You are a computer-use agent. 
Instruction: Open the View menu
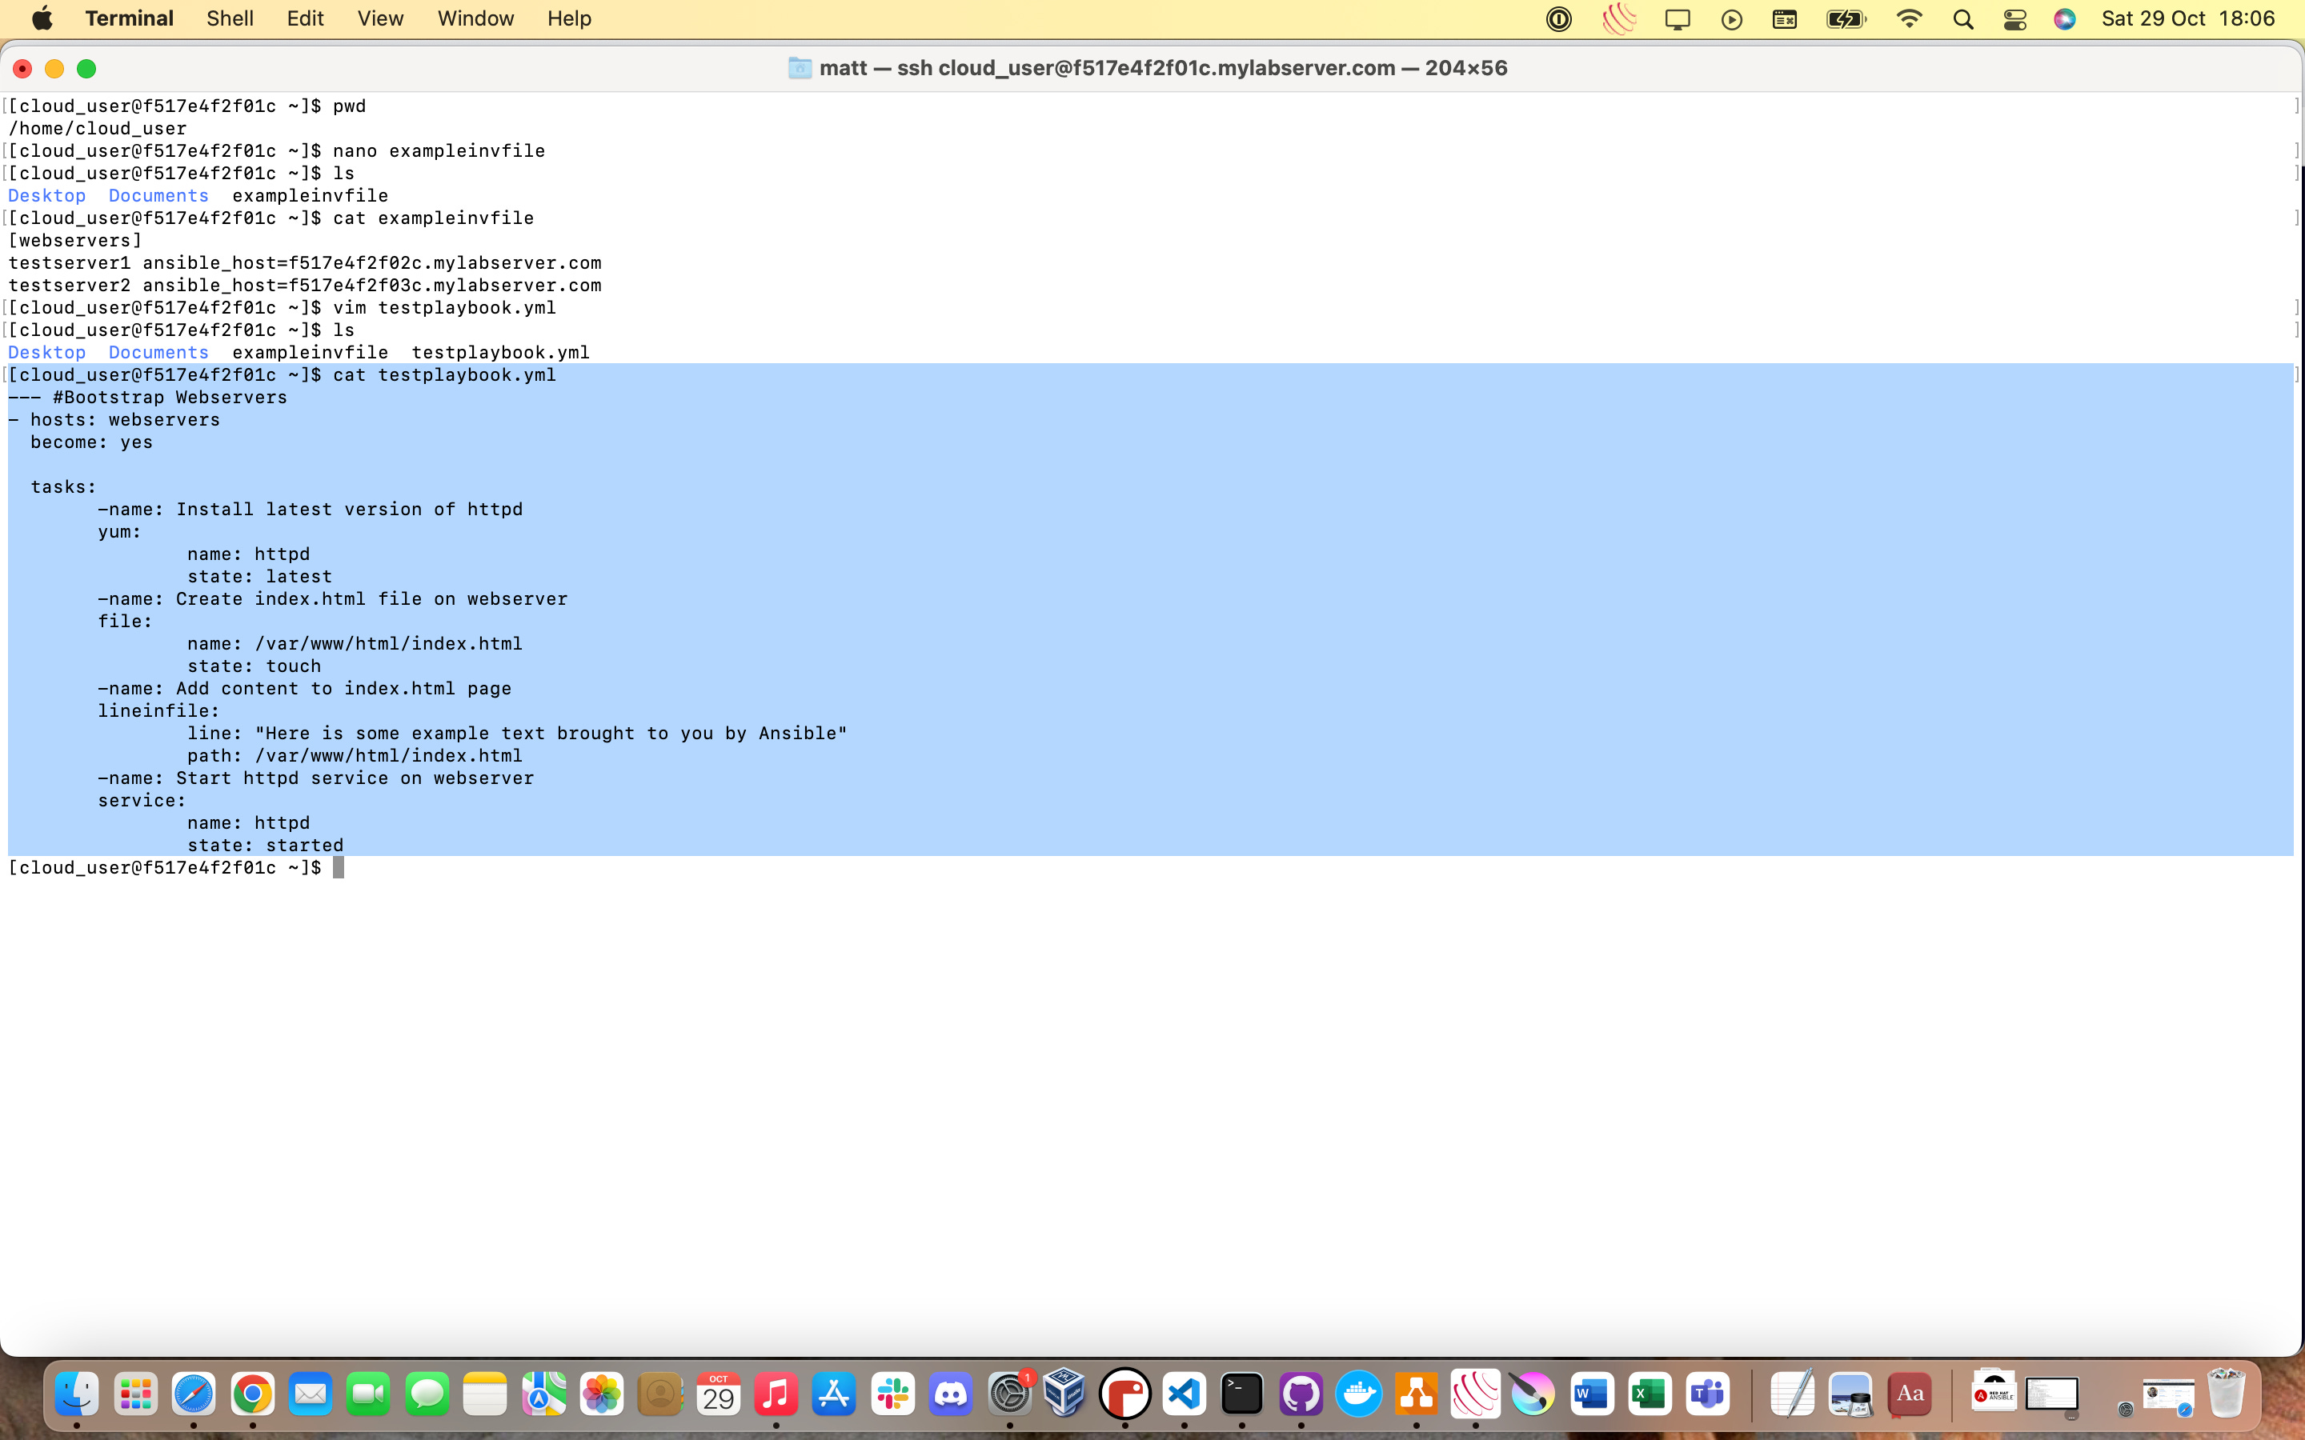(x=380, y=19)
